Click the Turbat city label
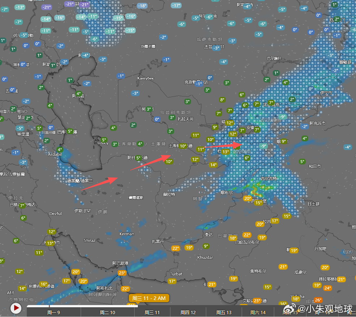 click(x=176, y=274)
